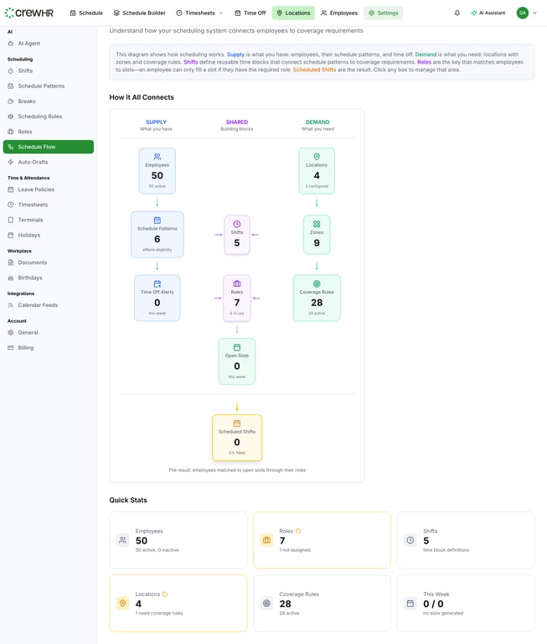Open Employees card in flow diagram

[x=157, y=171]
